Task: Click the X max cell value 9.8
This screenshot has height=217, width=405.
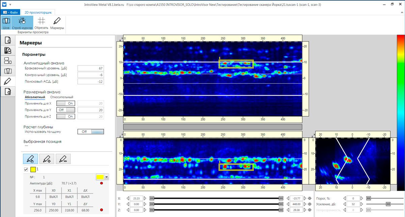Action: coord(38,196)
